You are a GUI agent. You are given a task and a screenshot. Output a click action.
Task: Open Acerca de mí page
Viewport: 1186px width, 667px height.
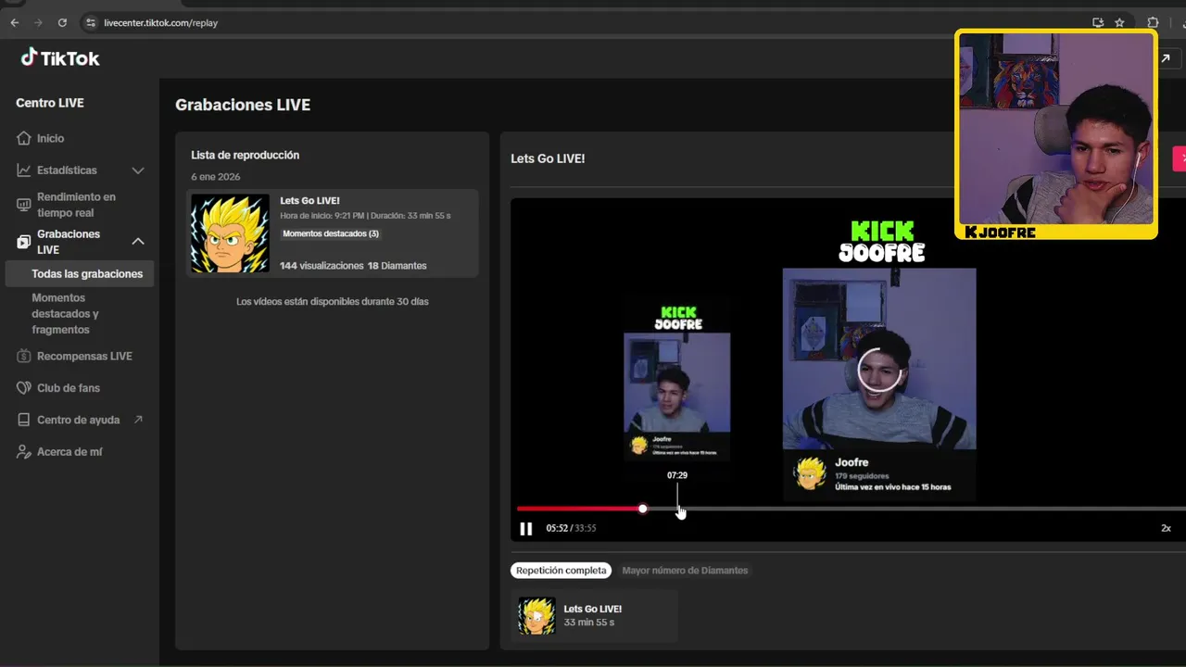pos(69,452)
